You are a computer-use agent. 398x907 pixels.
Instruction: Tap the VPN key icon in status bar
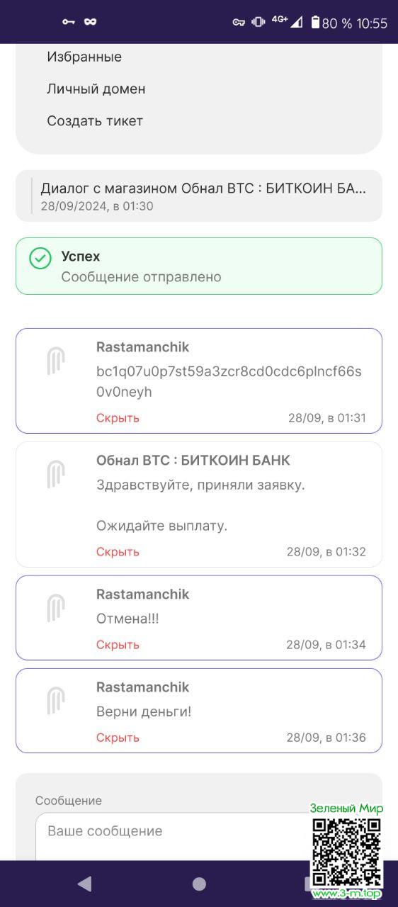(239, 23)
